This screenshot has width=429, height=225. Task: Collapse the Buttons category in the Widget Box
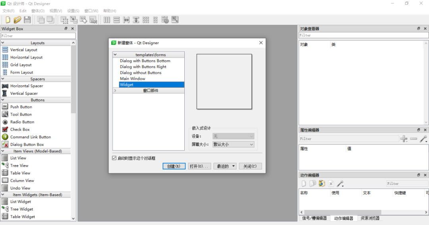pos(3,100)
